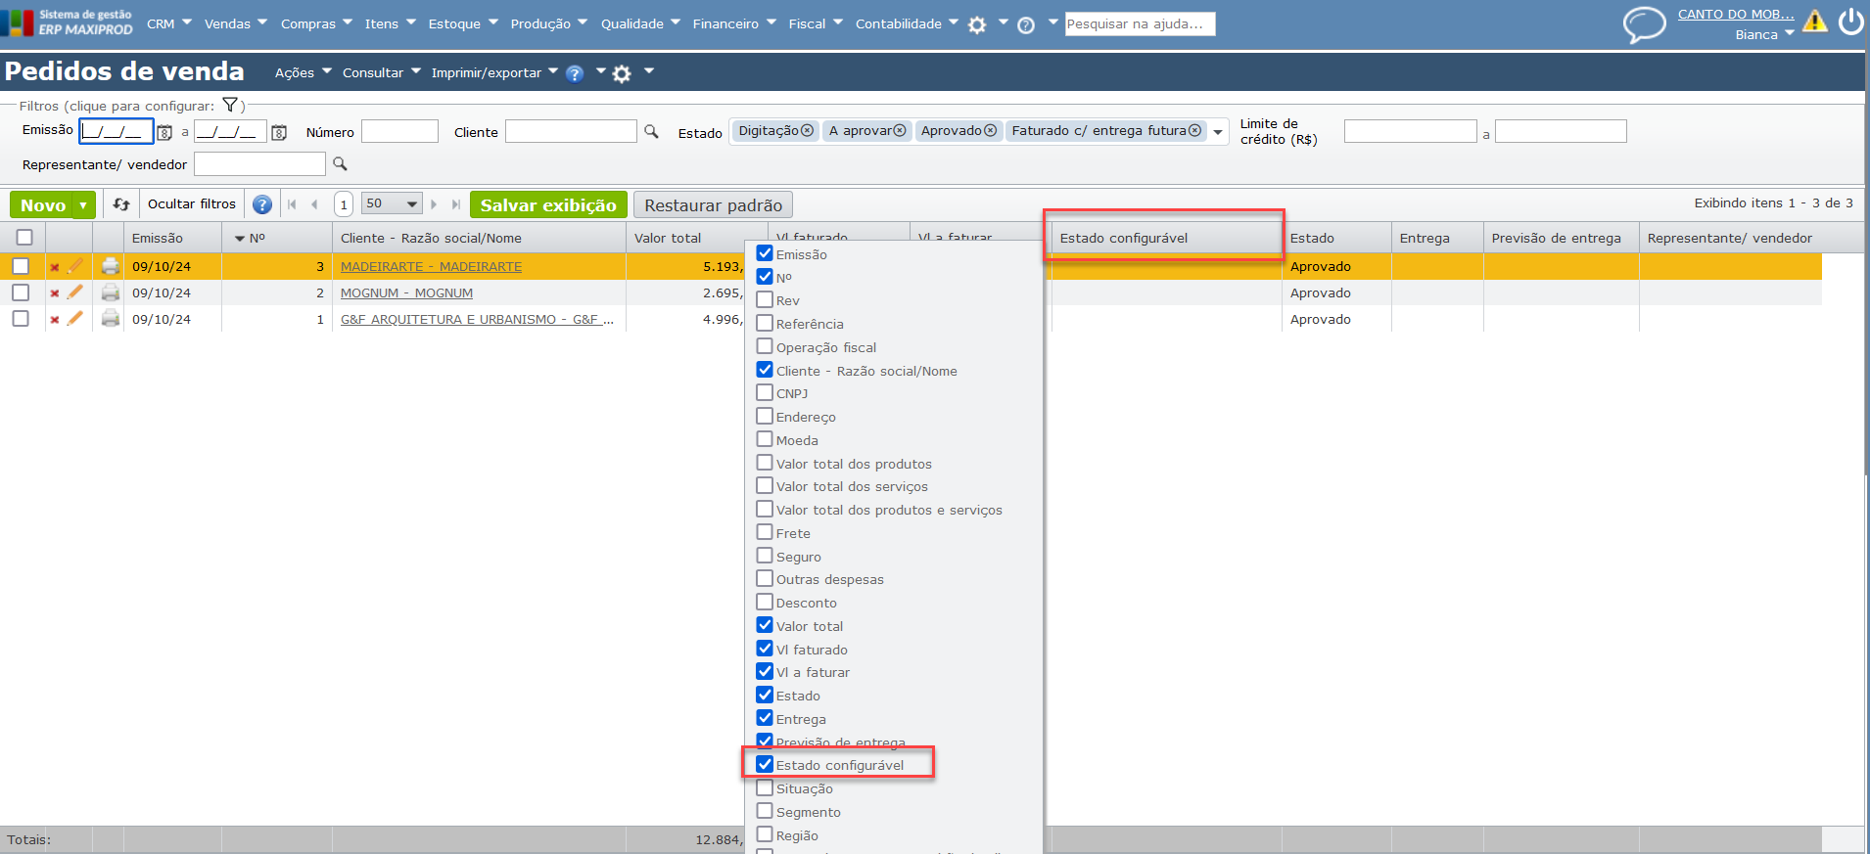This screenshot has width=1870, height=854.
Task: Change the 50 items per page dropdown
Action: pyautogui.click(x=392, y=203)
